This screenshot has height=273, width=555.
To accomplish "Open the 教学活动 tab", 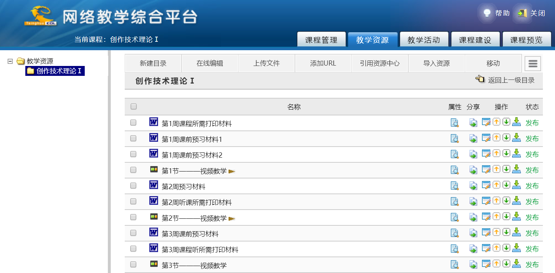I will click(x=424, y=40).
